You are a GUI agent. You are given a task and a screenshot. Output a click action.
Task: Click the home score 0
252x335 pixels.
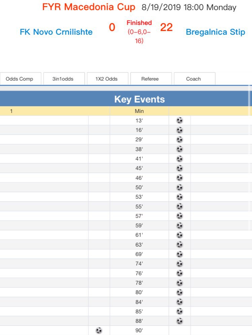click(x=112, y=27)
